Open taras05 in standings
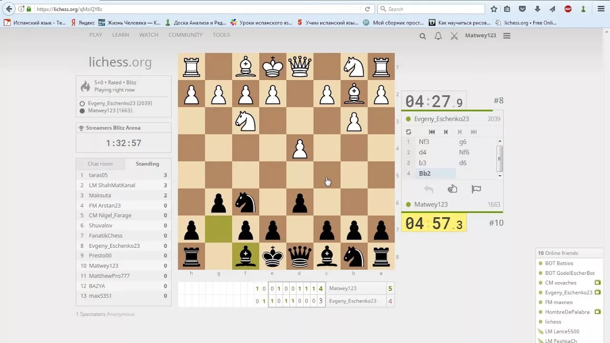The width and height of the screenshot is (610, 343). click(98, 175)
